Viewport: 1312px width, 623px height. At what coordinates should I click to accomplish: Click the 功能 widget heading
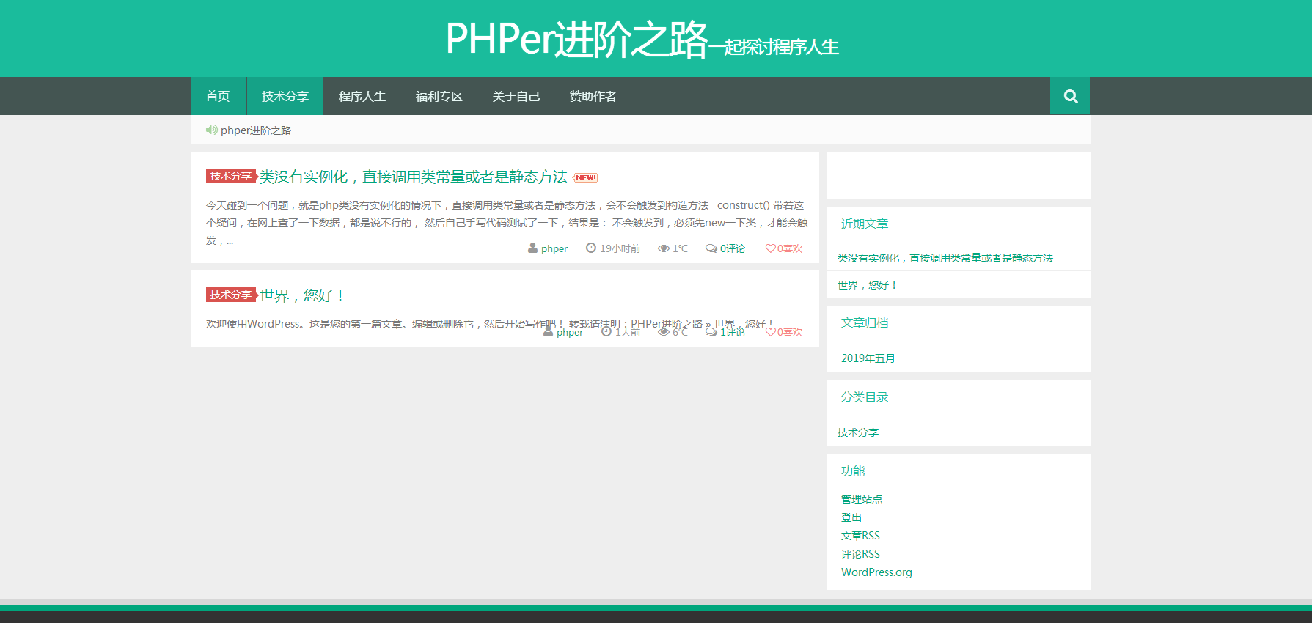(x=853, y=471)
